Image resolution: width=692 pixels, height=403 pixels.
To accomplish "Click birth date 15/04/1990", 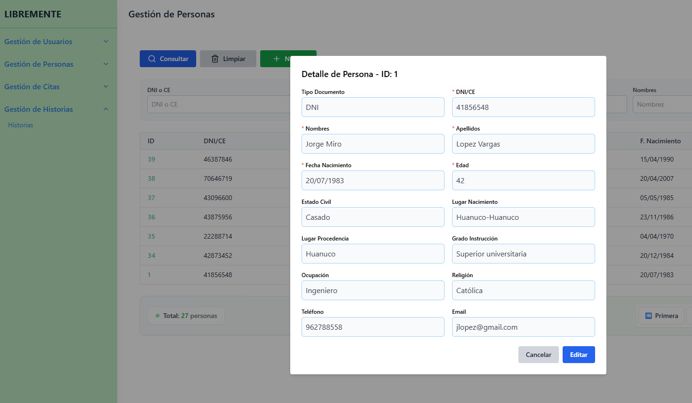I will pyautogui.click(x=657, y=159).
